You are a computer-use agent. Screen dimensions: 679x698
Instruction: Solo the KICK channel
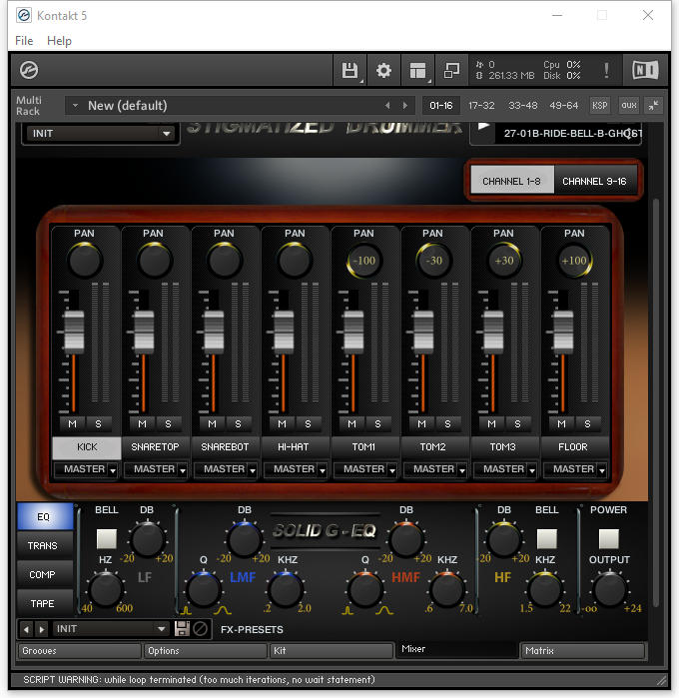(x=99, y=423)
